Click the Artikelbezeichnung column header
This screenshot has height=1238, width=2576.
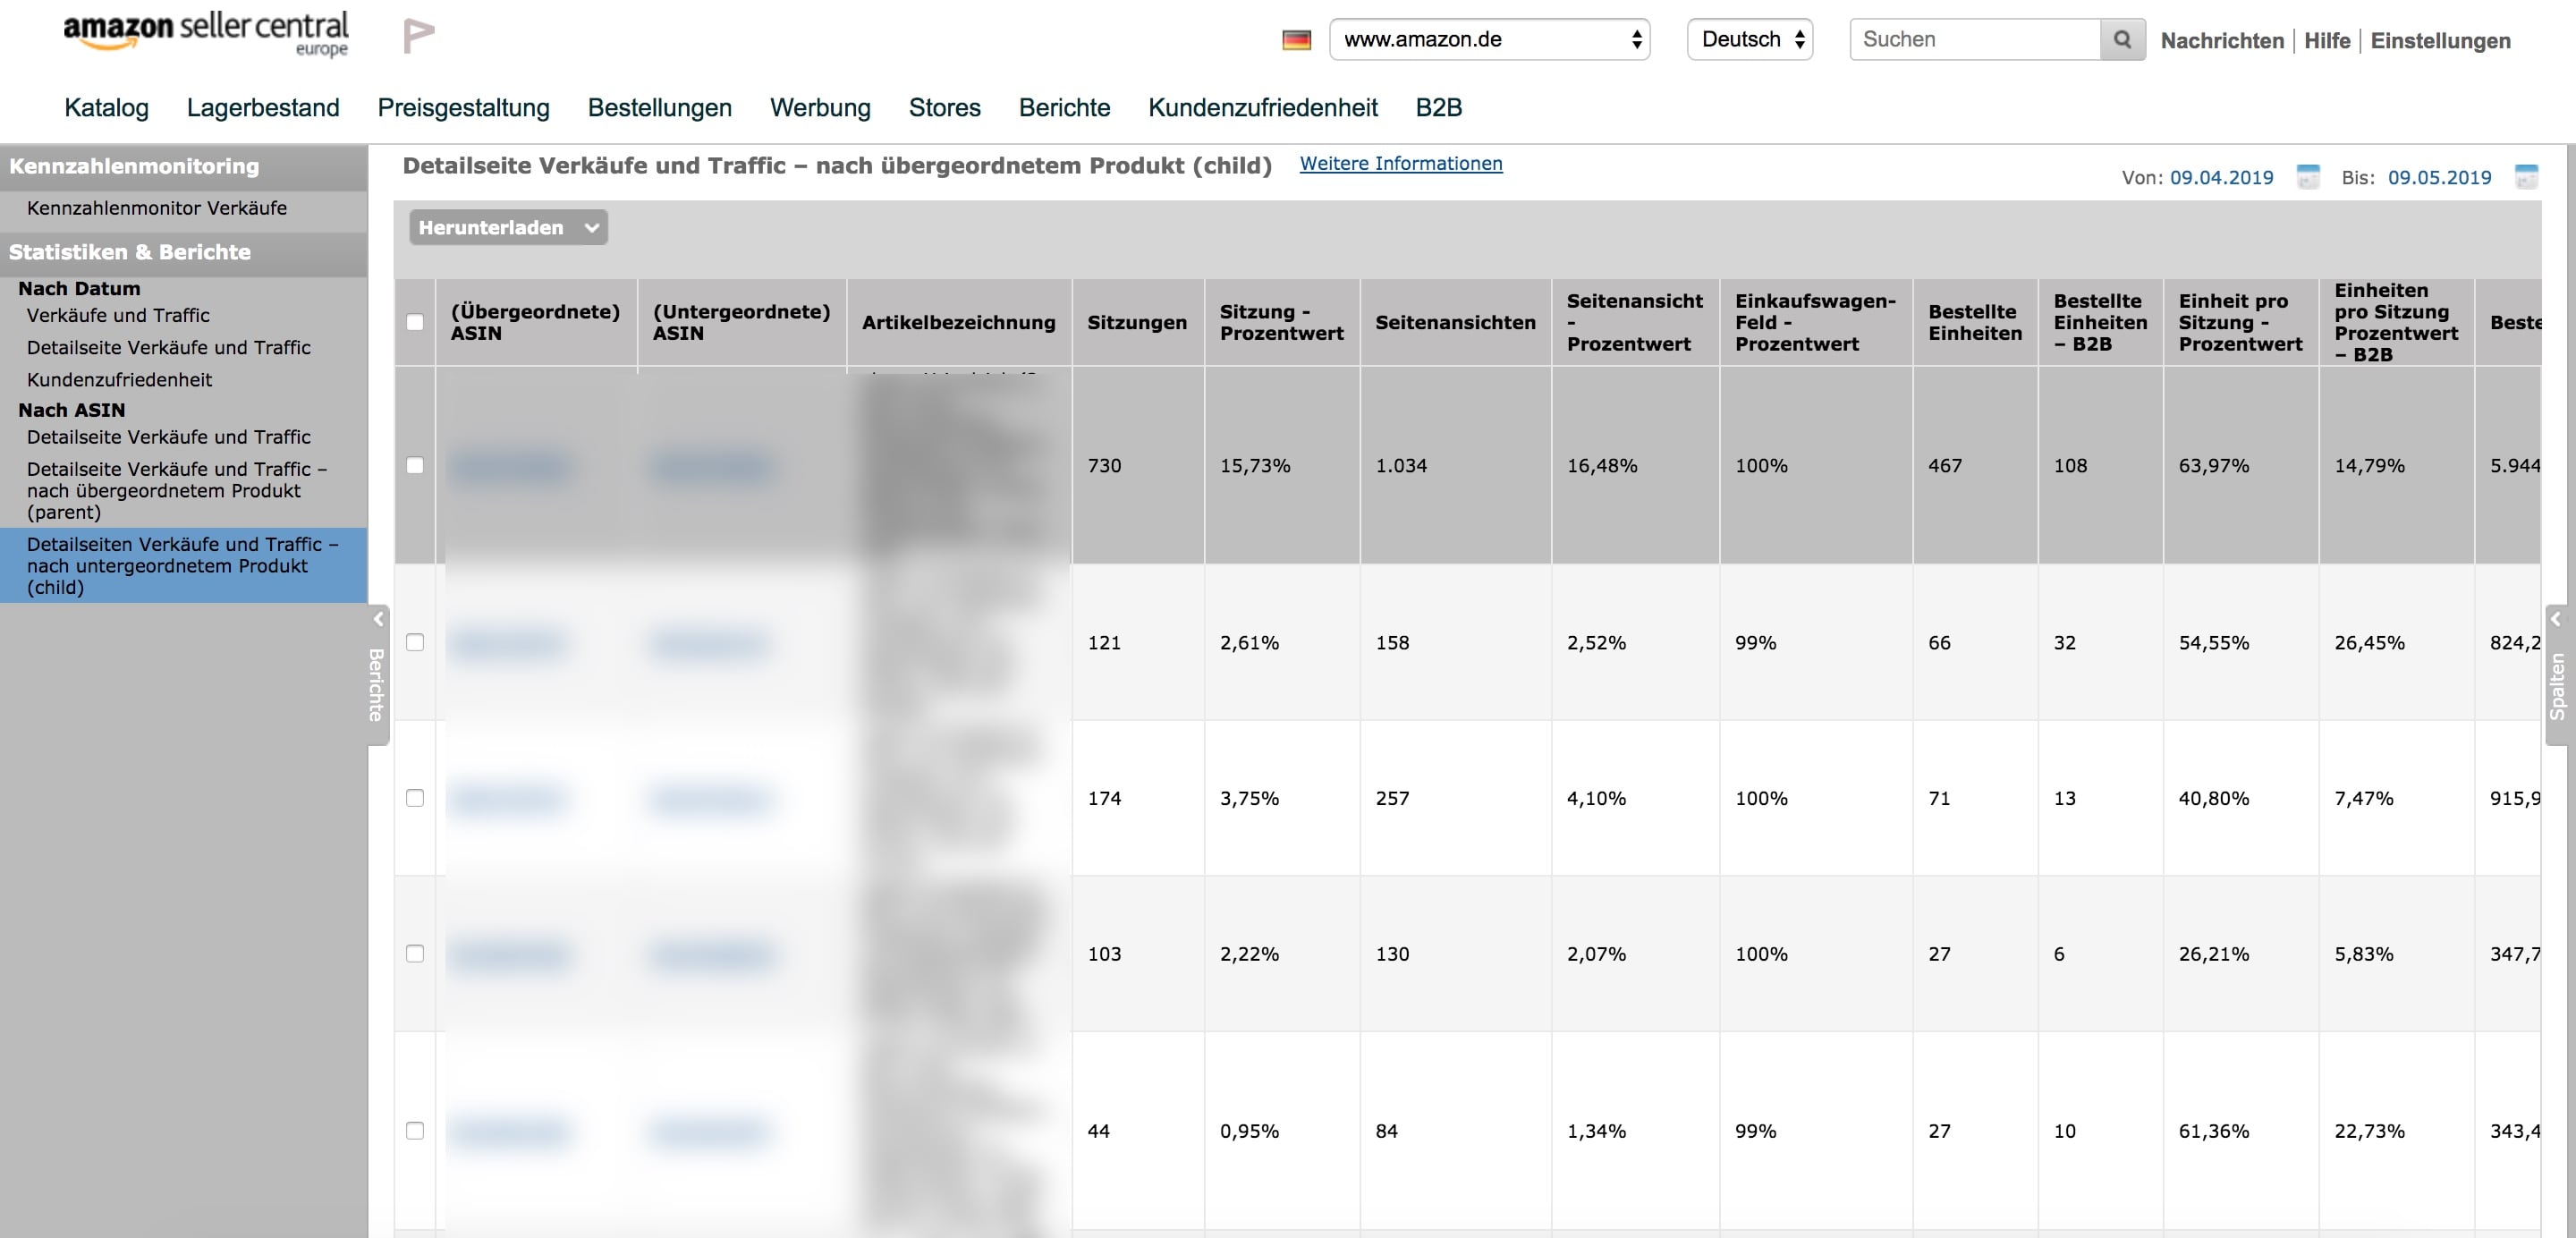pos(958,322)
